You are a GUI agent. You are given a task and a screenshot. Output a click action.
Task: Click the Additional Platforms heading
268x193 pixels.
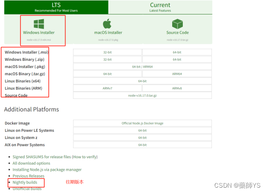(31, 110)
